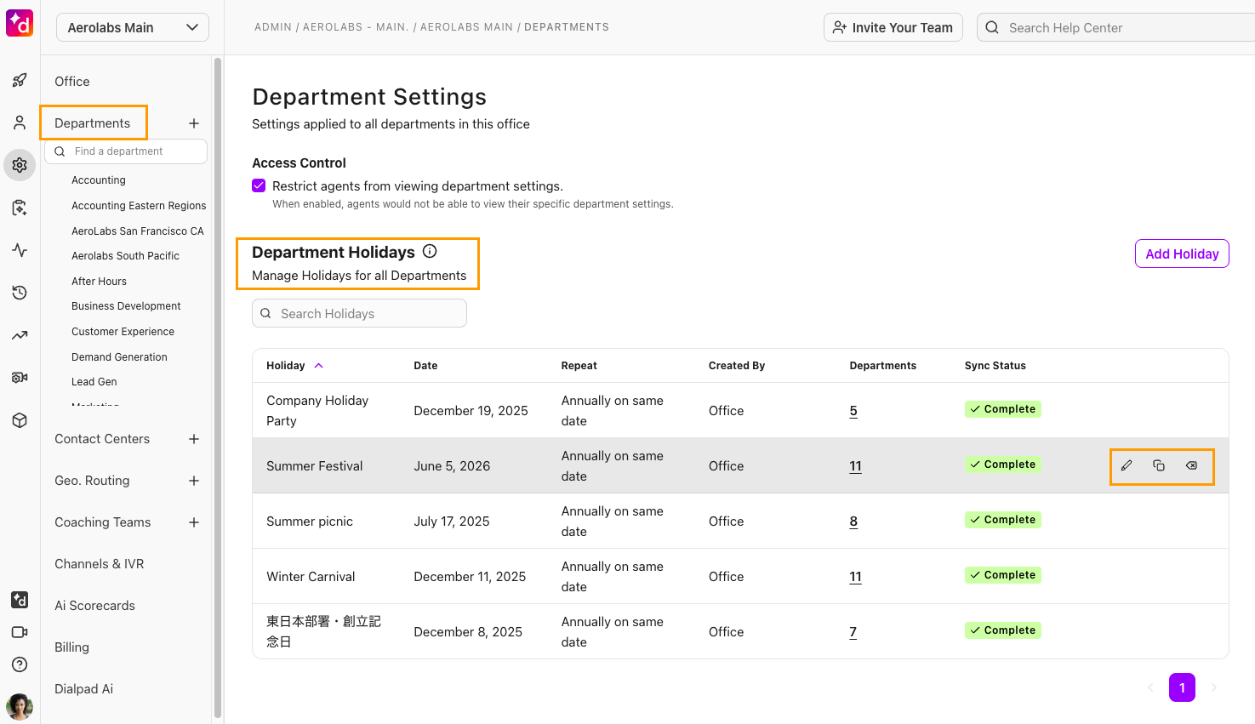Viewport: 1255px width, 724px height.
Task: Select page 1 in the pagination
Action: coord(1182,687)
